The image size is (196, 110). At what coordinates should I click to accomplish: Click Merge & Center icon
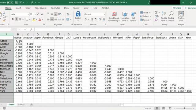tap(68, 19)
